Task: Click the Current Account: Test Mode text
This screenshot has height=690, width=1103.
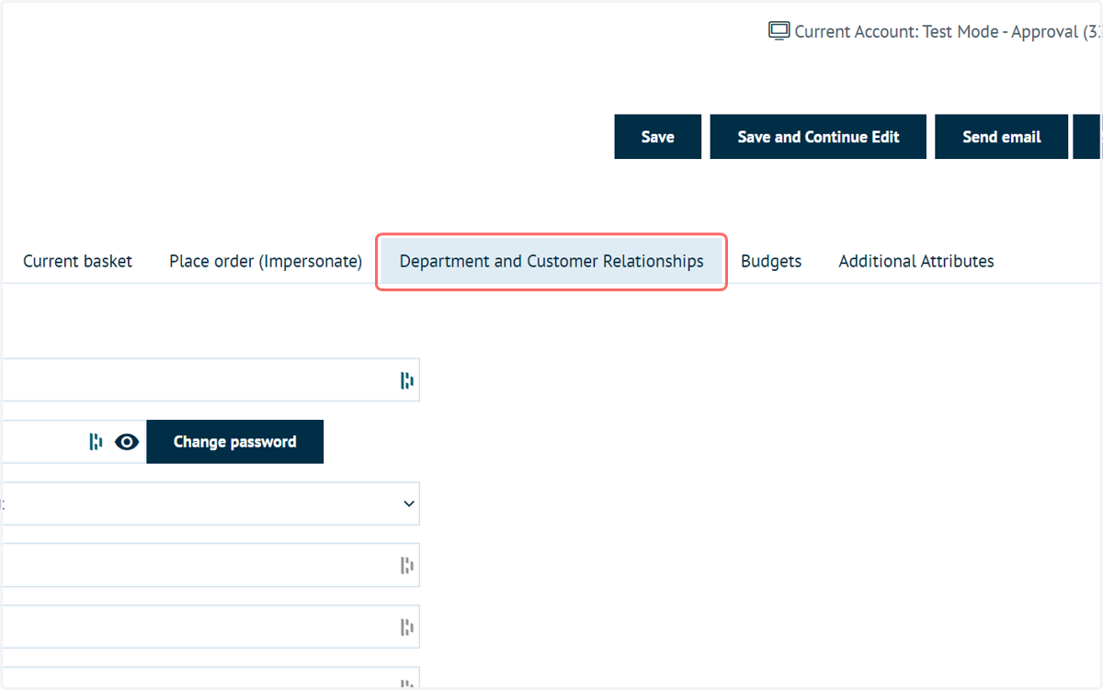Action: tap(948, 32)
